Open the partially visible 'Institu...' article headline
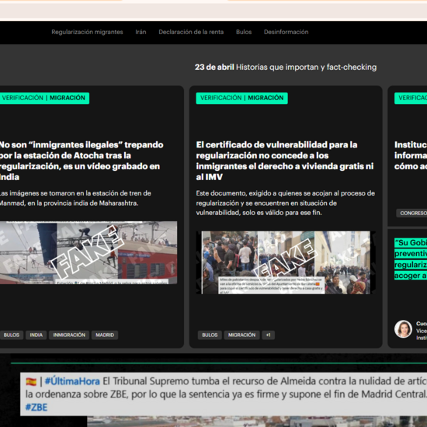Viewport: 427px width, 427px height. [411, 155]
